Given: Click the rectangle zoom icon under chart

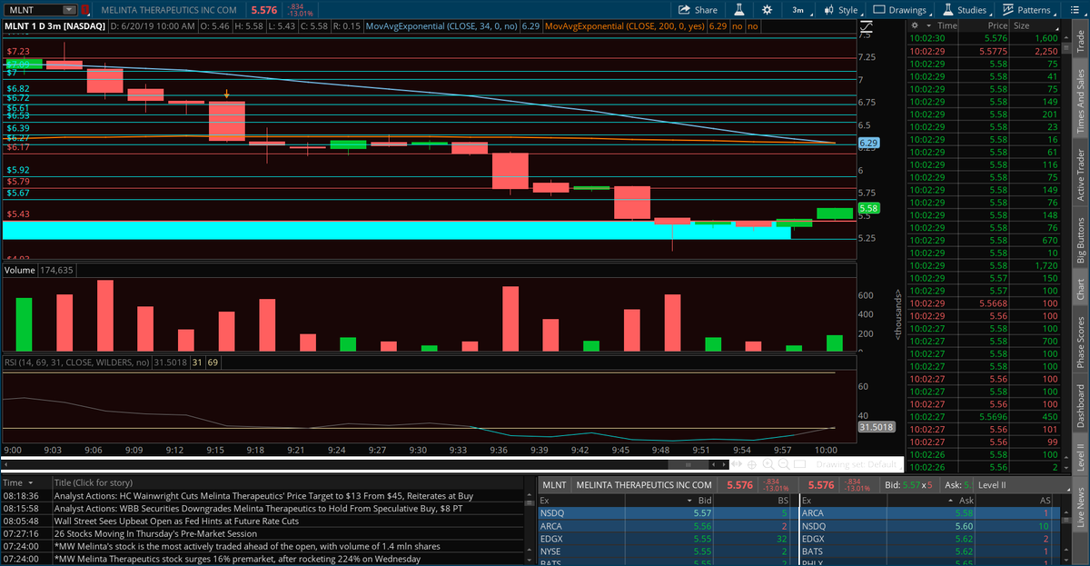Looking at the screenshot, I should tap(798, 464).
